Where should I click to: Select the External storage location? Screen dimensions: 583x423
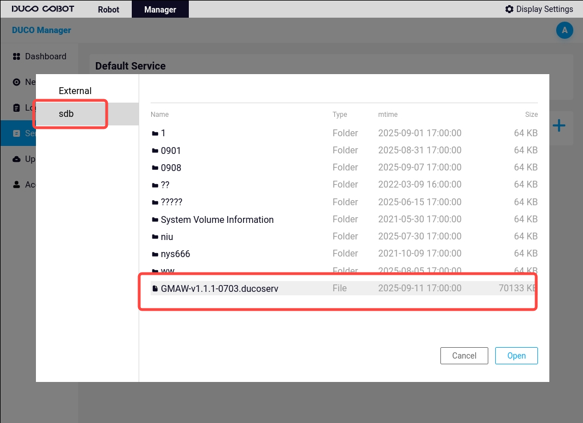tap(75, 91)
